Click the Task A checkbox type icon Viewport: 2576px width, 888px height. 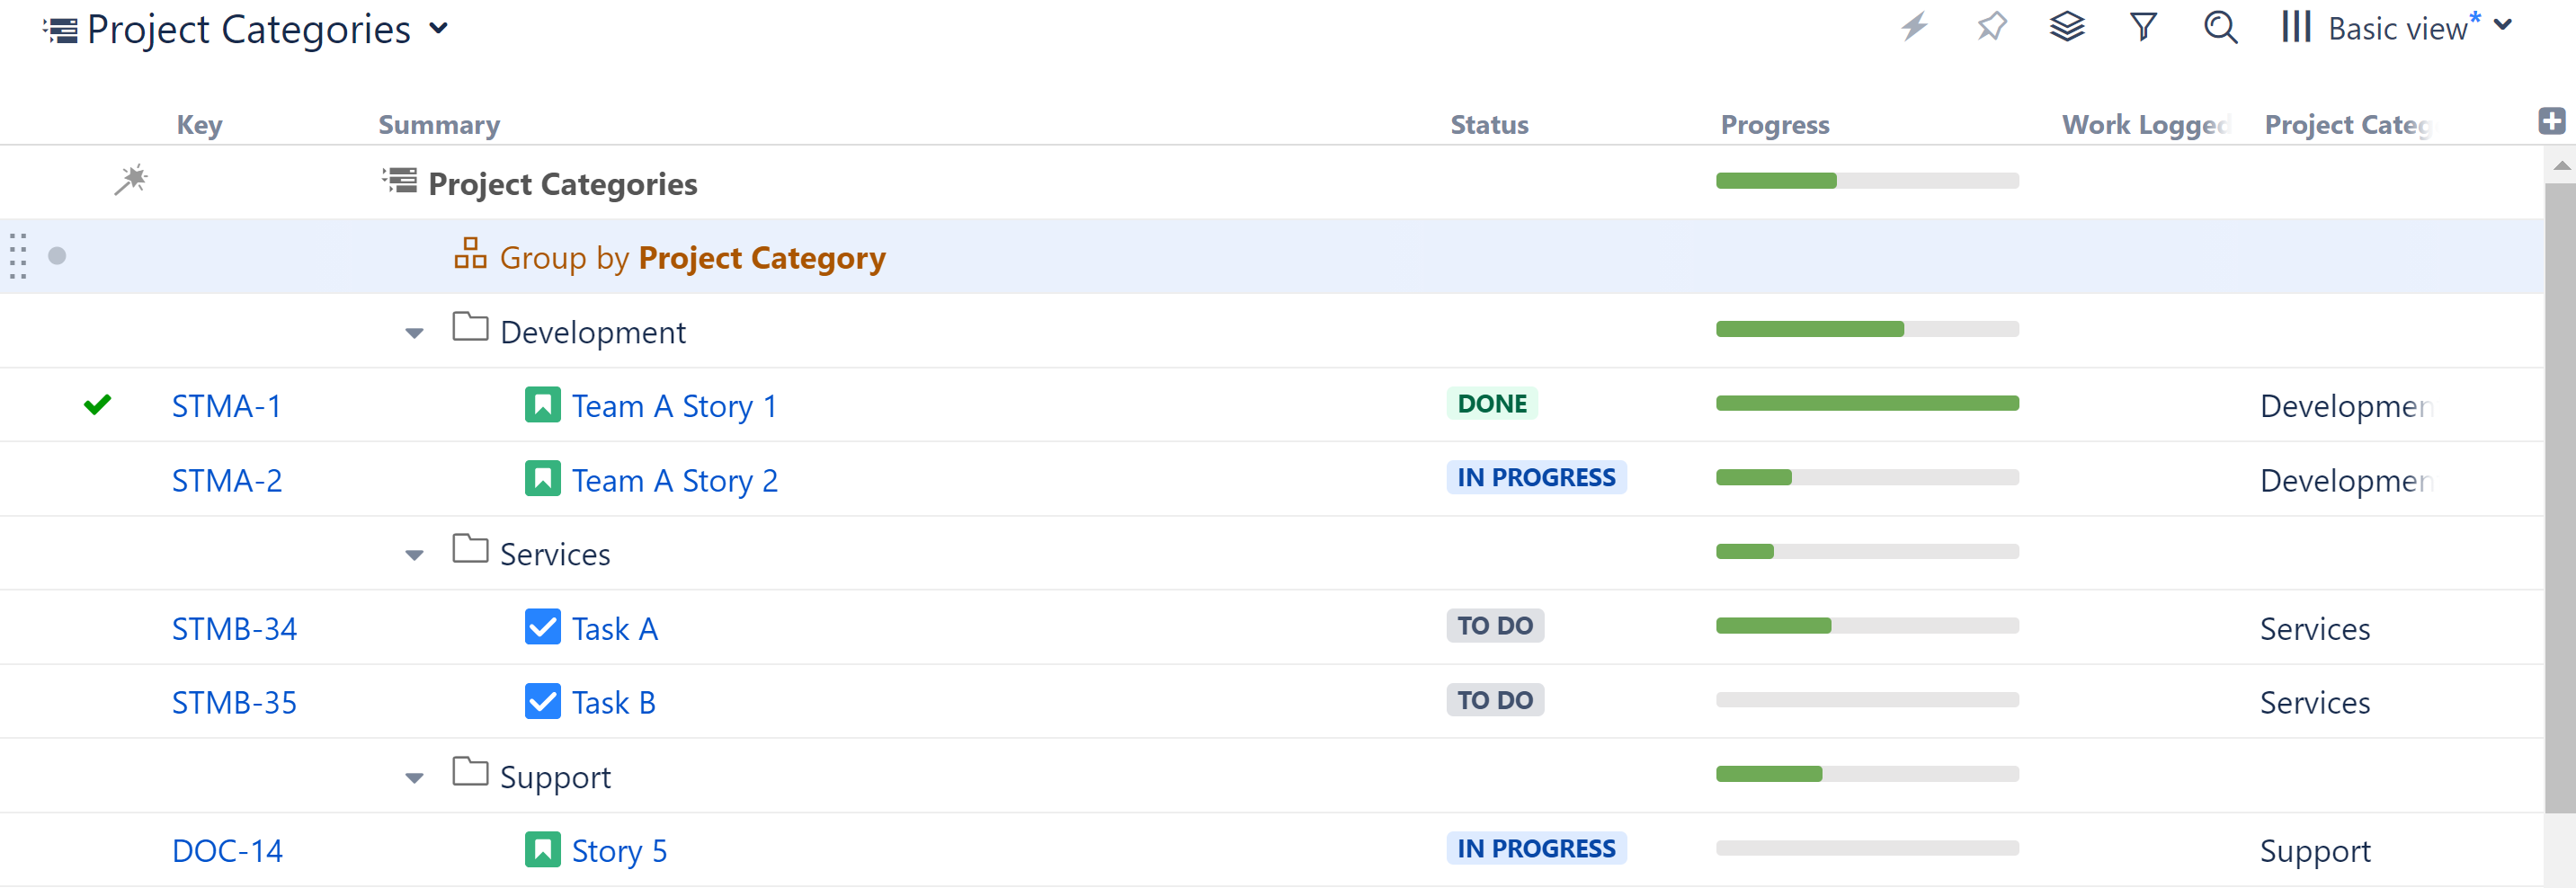coord(542,627)
